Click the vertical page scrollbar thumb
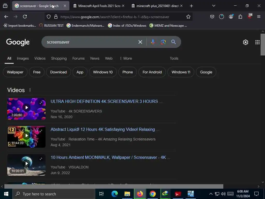The image size is (265, 199). tap(263, 45)
